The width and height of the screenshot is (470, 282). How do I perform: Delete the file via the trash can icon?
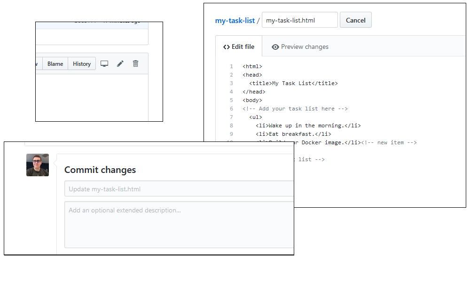point(135,63)
